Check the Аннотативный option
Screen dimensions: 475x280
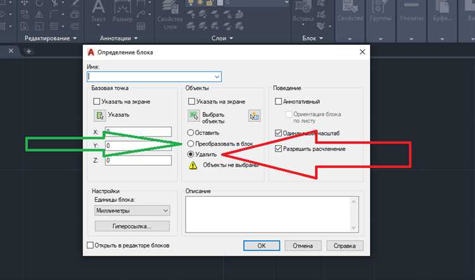pyautogui.click(x=278, y=101)
